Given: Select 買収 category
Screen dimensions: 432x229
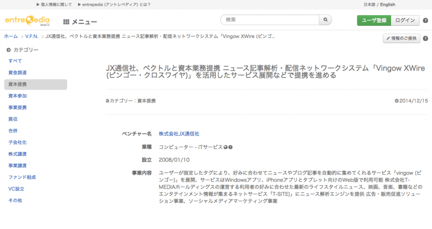Looking at the screenshot, I should point(13,119).
